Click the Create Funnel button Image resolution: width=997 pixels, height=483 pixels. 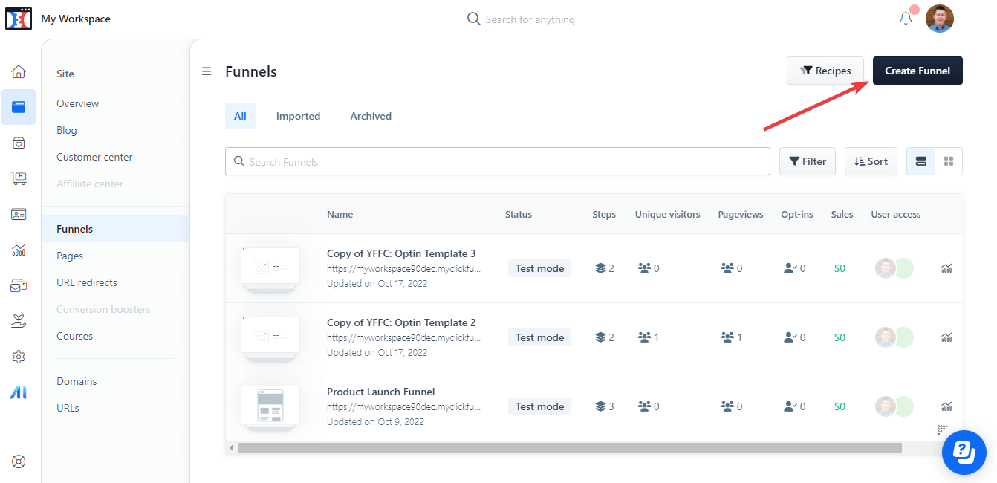(x=917, y=71)
